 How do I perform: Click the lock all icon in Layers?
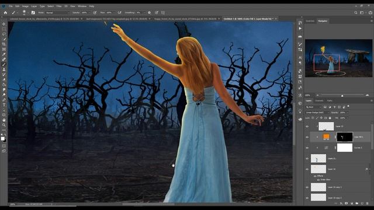330,118
